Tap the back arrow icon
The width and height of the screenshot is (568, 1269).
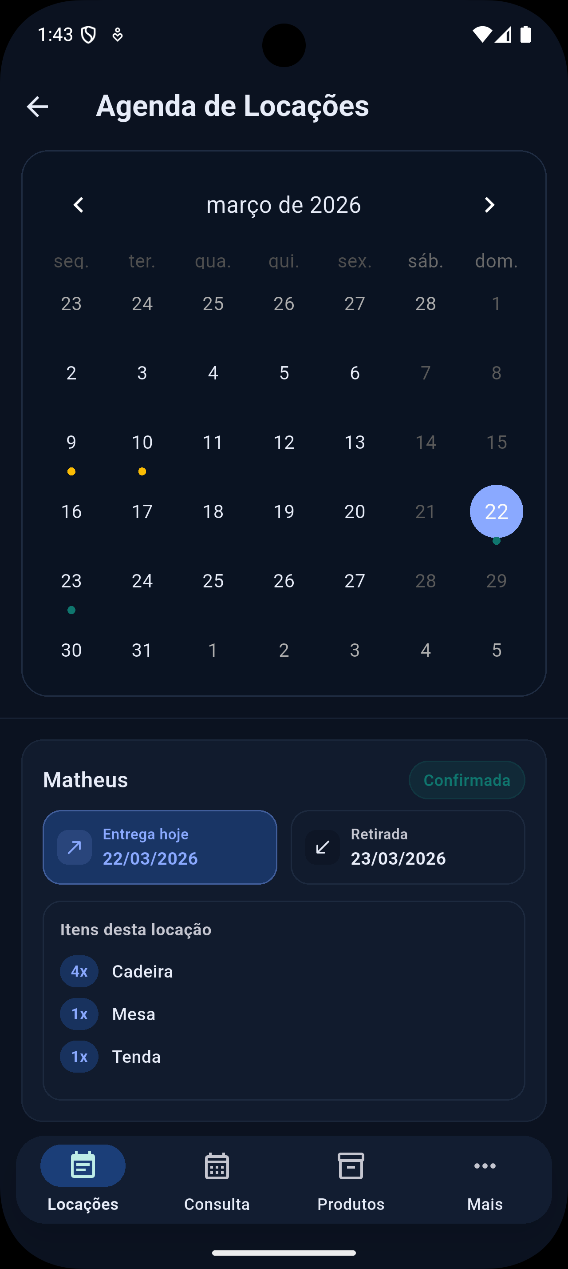[x=37, y=106]
